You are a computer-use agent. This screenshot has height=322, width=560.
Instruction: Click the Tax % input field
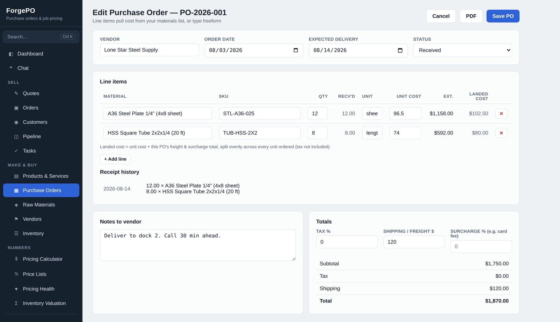point(347,242)
